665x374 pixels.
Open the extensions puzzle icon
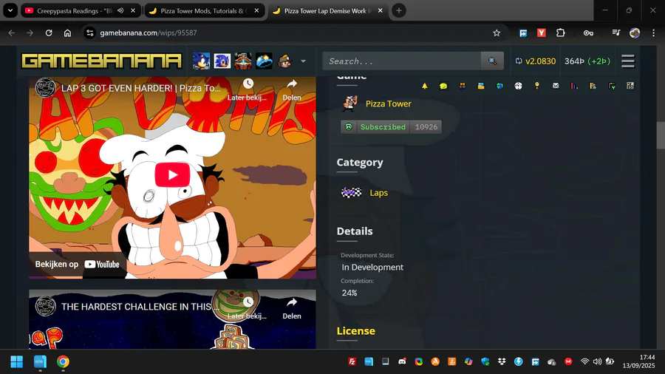tap(560, 33)
